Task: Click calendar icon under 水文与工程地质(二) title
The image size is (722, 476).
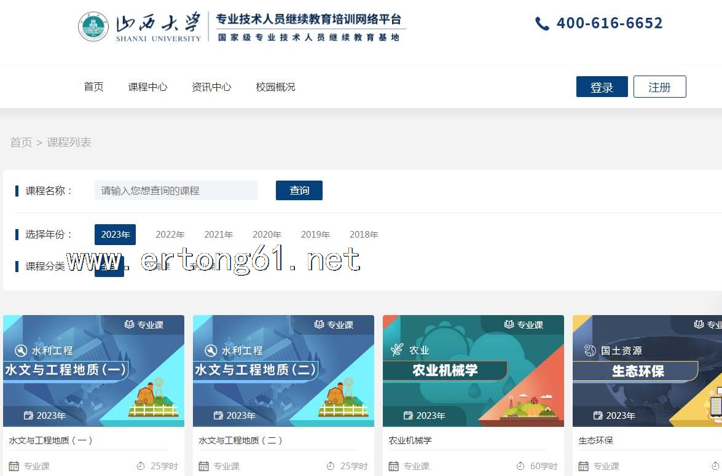Action: pos(204,466)
